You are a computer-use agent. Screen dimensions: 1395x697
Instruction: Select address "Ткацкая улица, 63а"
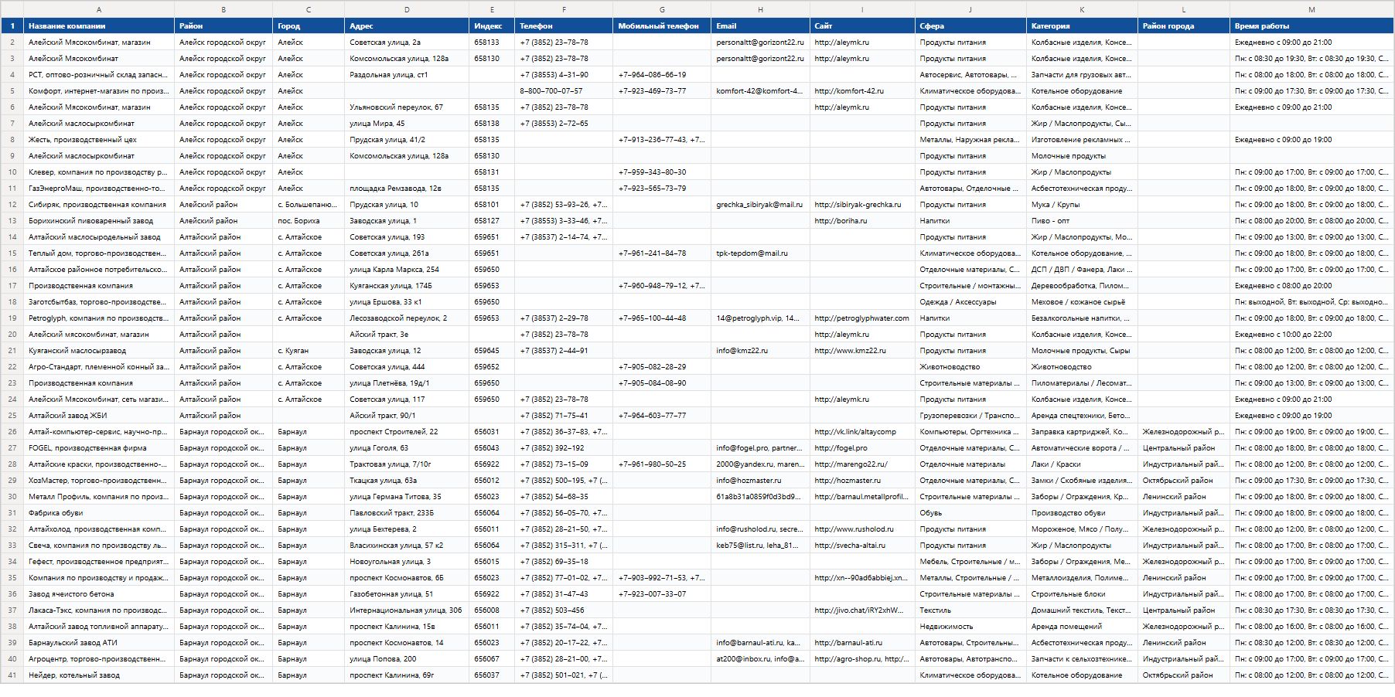coord(407,481)
